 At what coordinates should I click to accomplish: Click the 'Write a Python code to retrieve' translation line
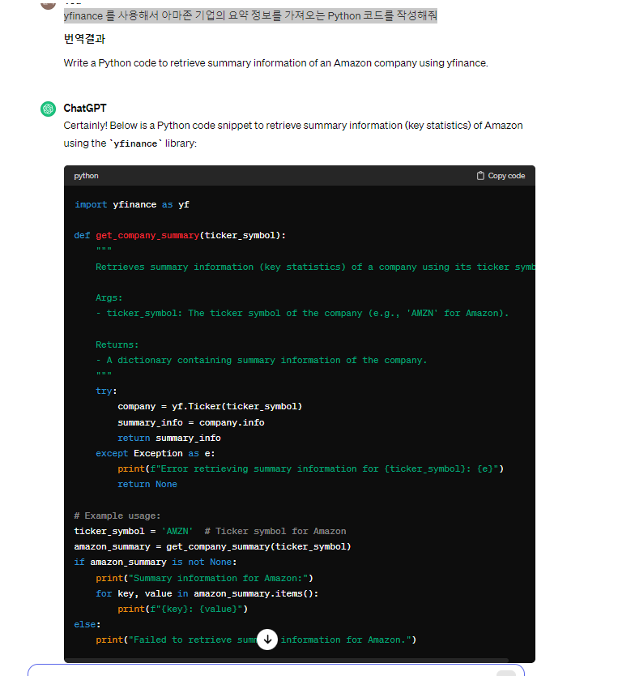coord(275,63)
